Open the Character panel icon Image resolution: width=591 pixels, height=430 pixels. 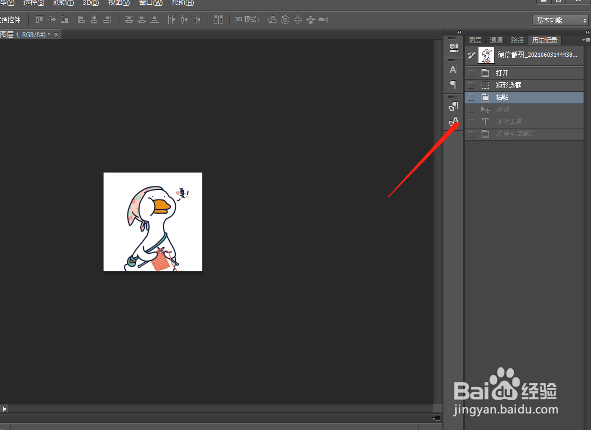(453, 70)
